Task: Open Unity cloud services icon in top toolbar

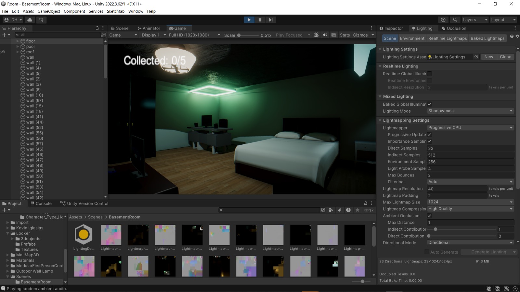Action: point(30,20)
